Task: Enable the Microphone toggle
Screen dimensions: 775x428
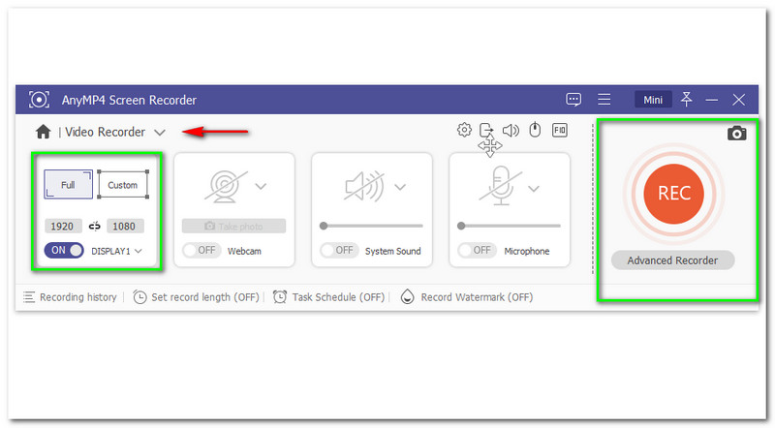Action: coord(477,251)
